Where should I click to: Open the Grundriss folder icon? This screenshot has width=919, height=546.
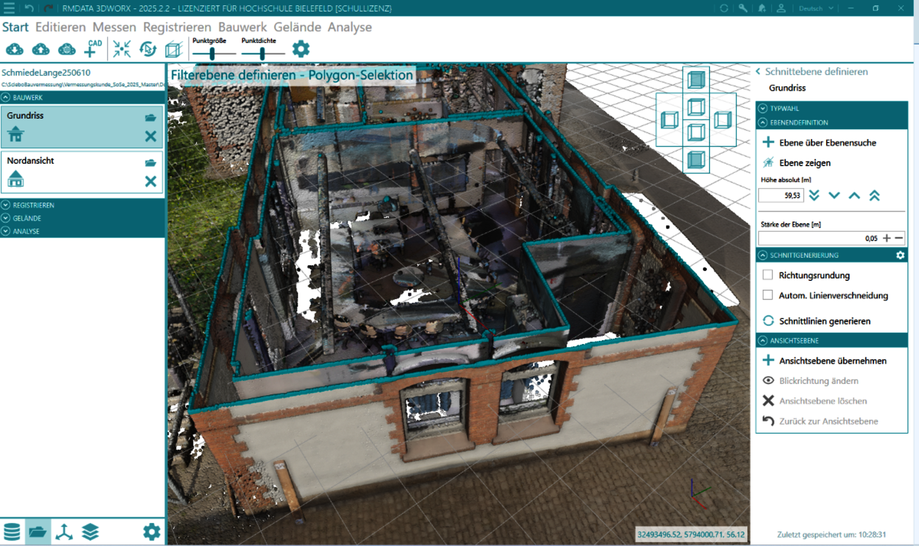coord(151,118)
